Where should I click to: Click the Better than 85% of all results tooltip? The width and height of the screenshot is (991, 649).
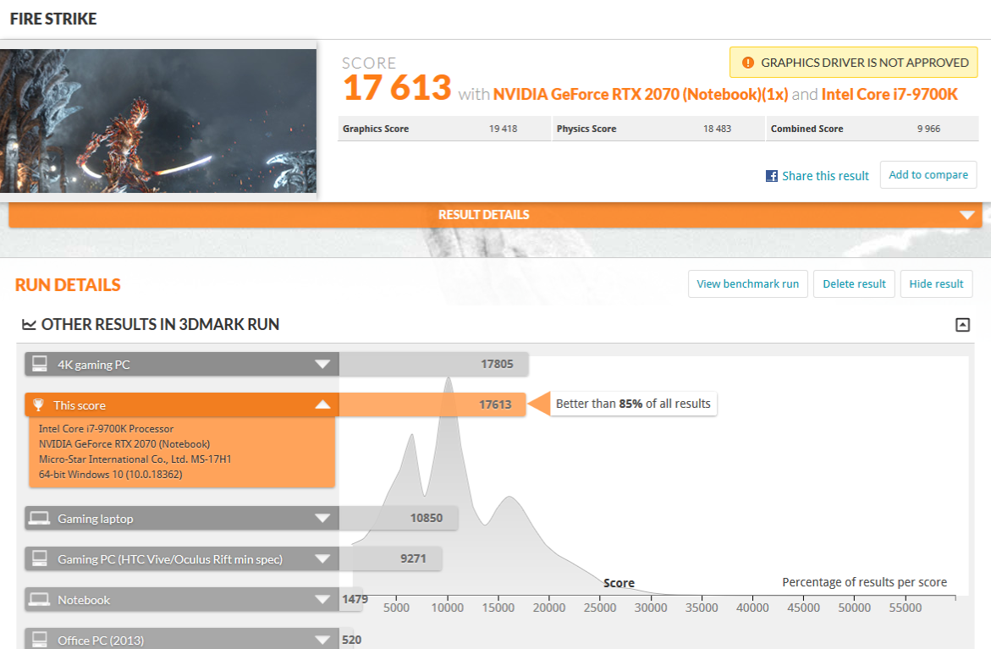click(x=633, y=403)
